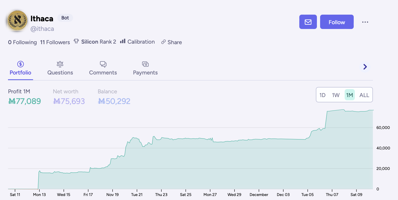398x200 pixels.
Task: Switch to the Questions tab
Action: tap(60, 68)
